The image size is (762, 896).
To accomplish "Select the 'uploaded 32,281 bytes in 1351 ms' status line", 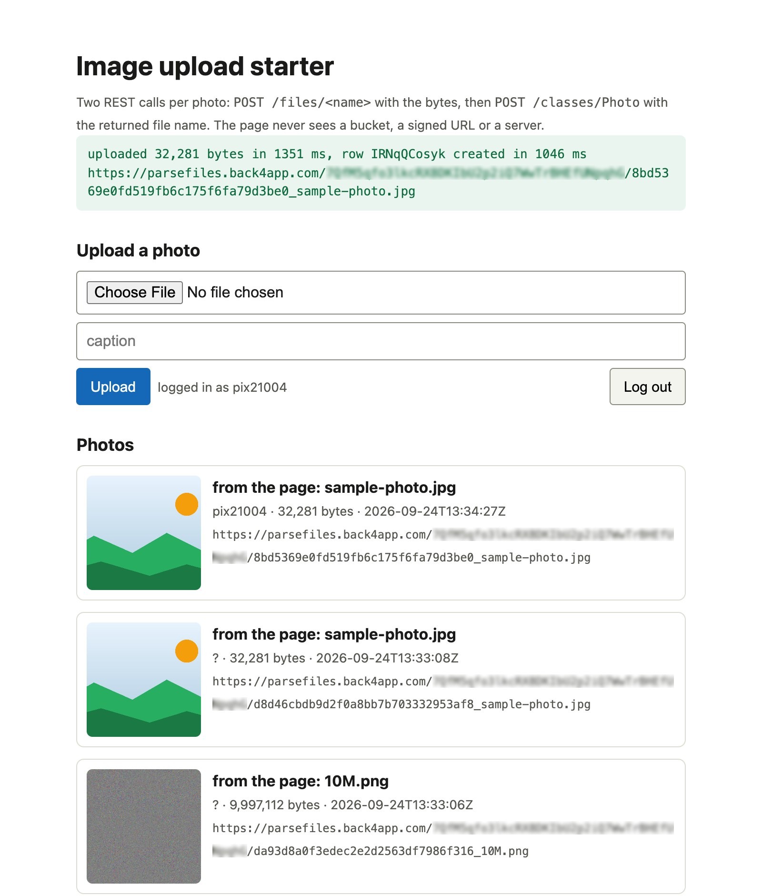I will (337, 154).
